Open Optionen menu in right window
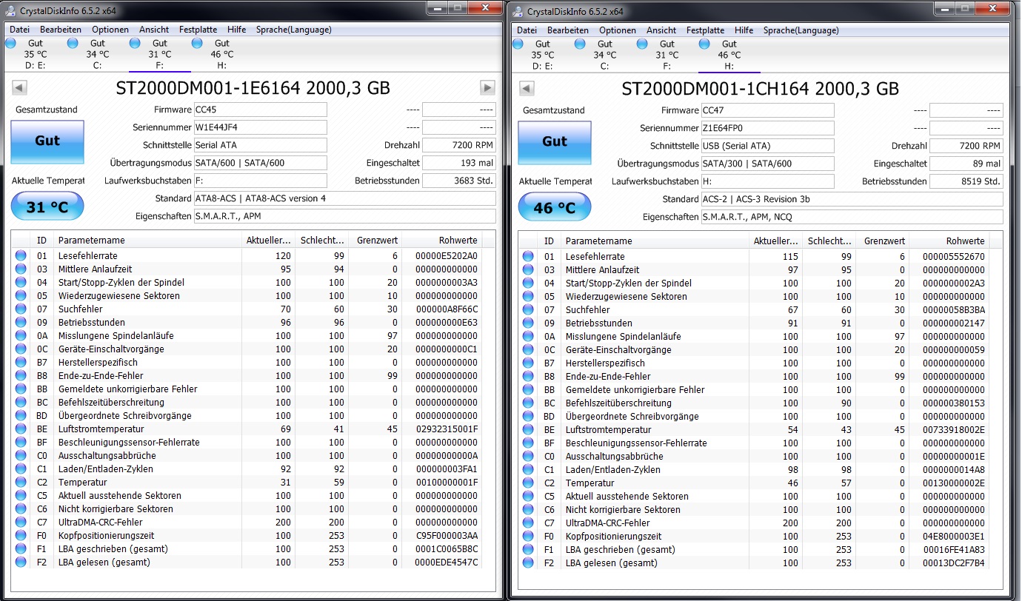This screenshot has height=601, width=1022. [618, 30]
